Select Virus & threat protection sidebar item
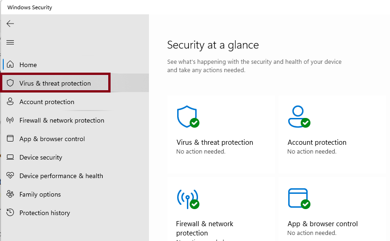 pos(55,83)
